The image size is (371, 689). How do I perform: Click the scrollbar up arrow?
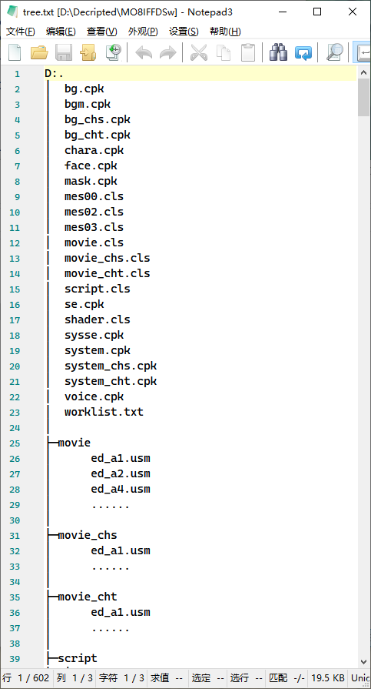(x=363, y=72)
